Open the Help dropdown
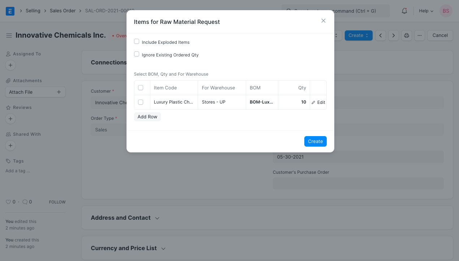459x261 pixels. click(426, 11)
